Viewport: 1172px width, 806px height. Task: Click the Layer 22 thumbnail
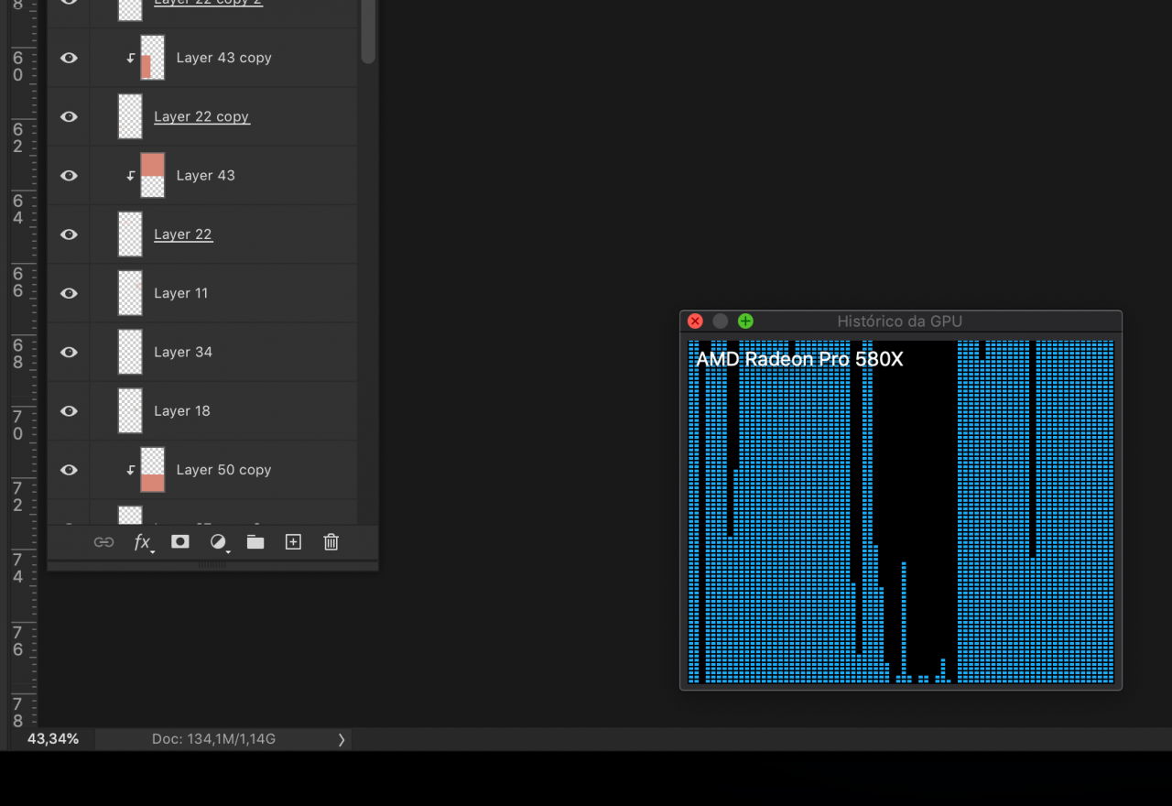tap(130, 234)
